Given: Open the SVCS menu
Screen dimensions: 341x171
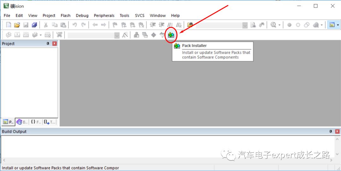Looking at the screenshot, I should pos(140,15).
